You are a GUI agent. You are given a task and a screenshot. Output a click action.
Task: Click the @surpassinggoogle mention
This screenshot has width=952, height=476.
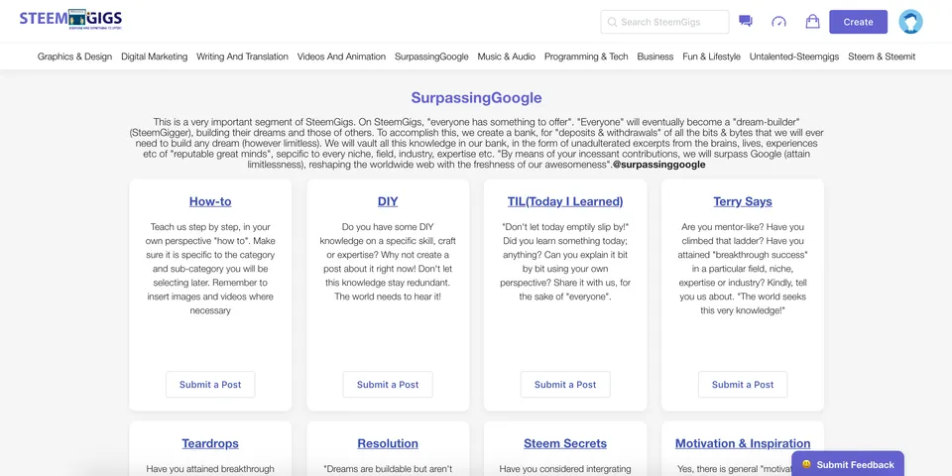click(659, 165)
